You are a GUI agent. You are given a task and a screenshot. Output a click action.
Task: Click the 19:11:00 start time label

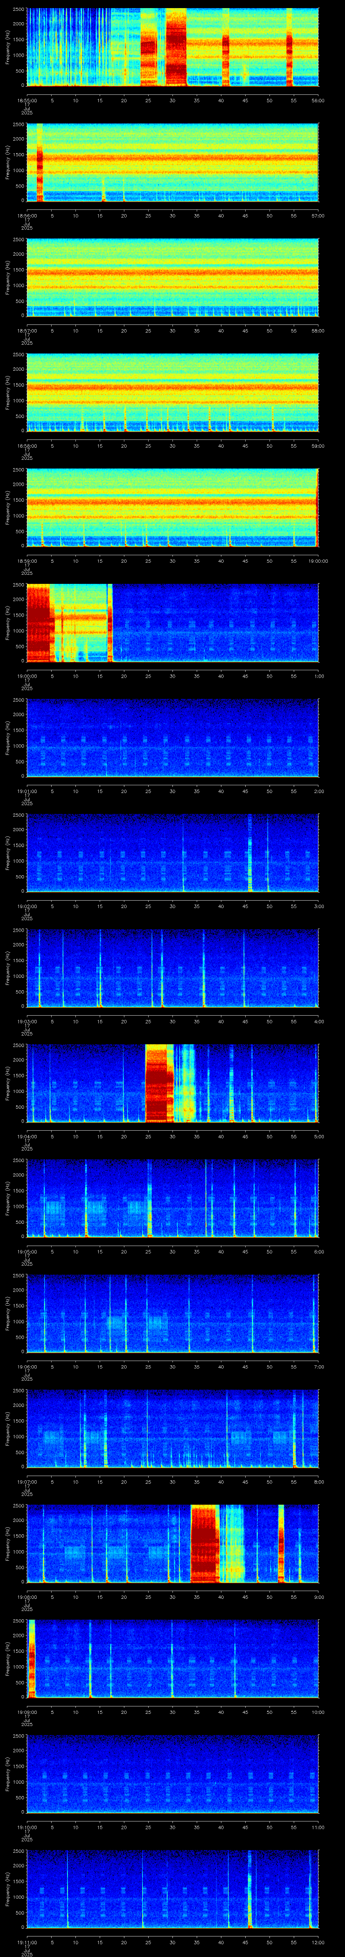(x=27, y=1942)
